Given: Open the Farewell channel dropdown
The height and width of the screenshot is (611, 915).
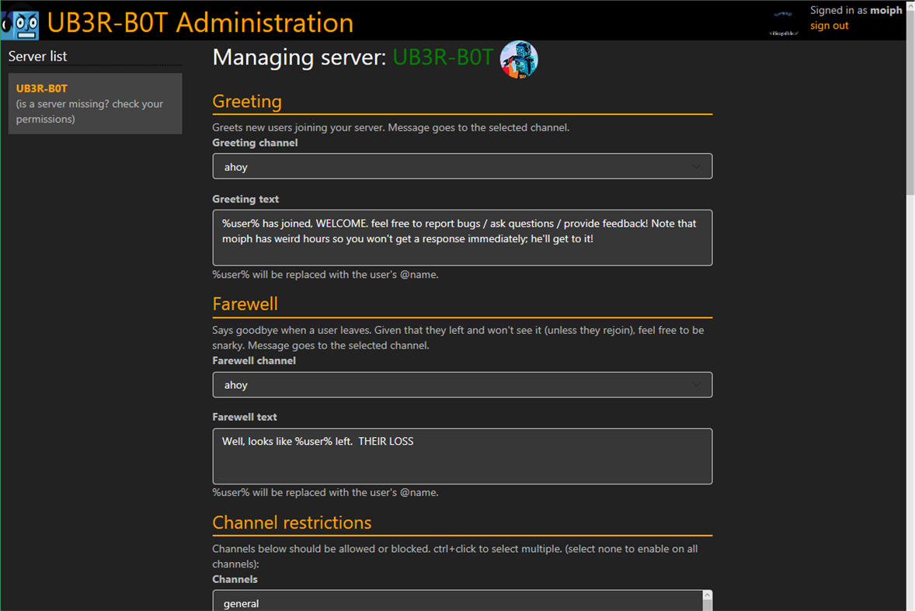Looking at the screenshot, I should tap(462, 384).
